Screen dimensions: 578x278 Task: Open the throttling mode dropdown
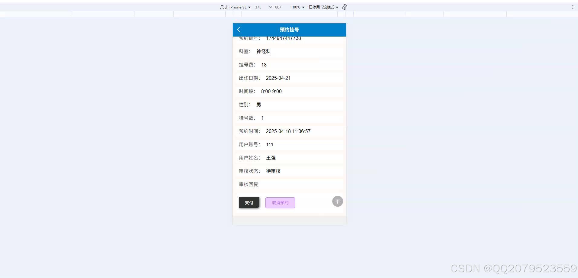(x=323, y=7)
